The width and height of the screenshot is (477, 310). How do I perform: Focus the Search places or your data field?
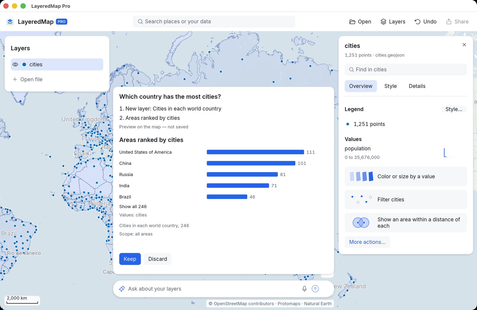point(214,21)
